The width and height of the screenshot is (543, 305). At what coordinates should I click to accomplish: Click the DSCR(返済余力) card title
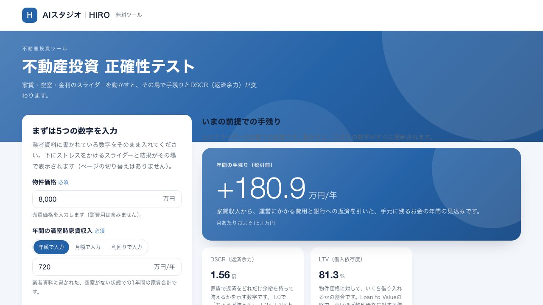(x=232, y=259)
